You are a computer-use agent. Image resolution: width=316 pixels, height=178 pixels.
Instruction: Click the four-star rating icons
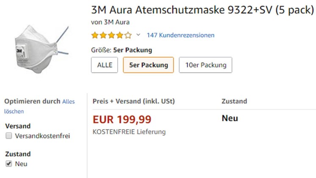tap(111, 35)
